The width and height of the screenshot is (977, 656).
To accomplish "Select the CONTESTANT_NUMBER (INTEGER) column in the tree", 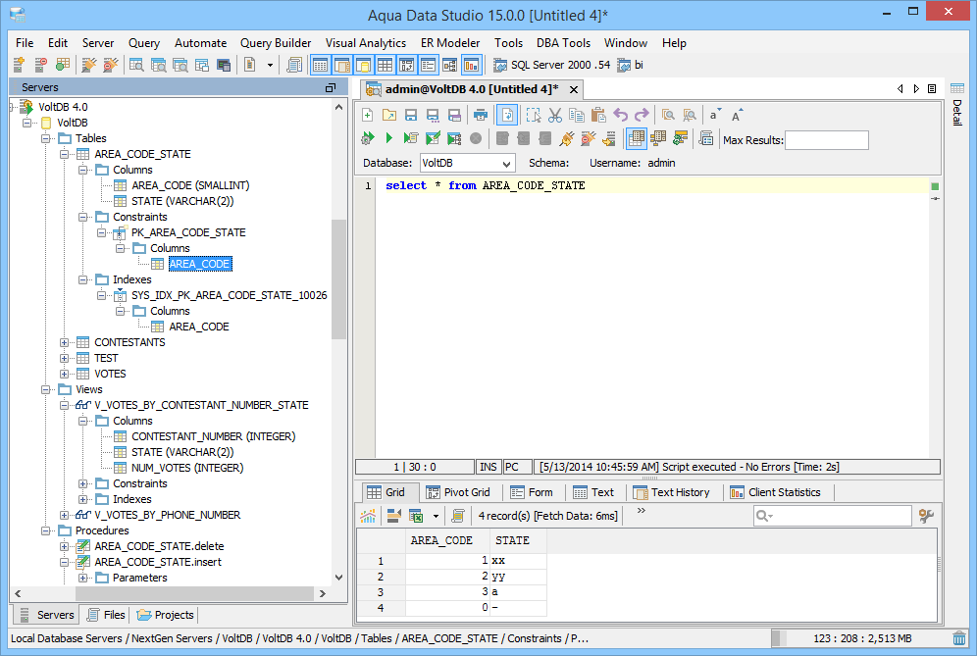I will point(213,436).
